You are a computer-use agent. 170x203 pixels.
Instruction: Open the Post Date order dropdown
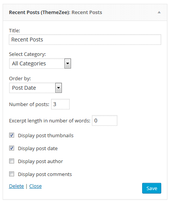(x=35, y=88)
